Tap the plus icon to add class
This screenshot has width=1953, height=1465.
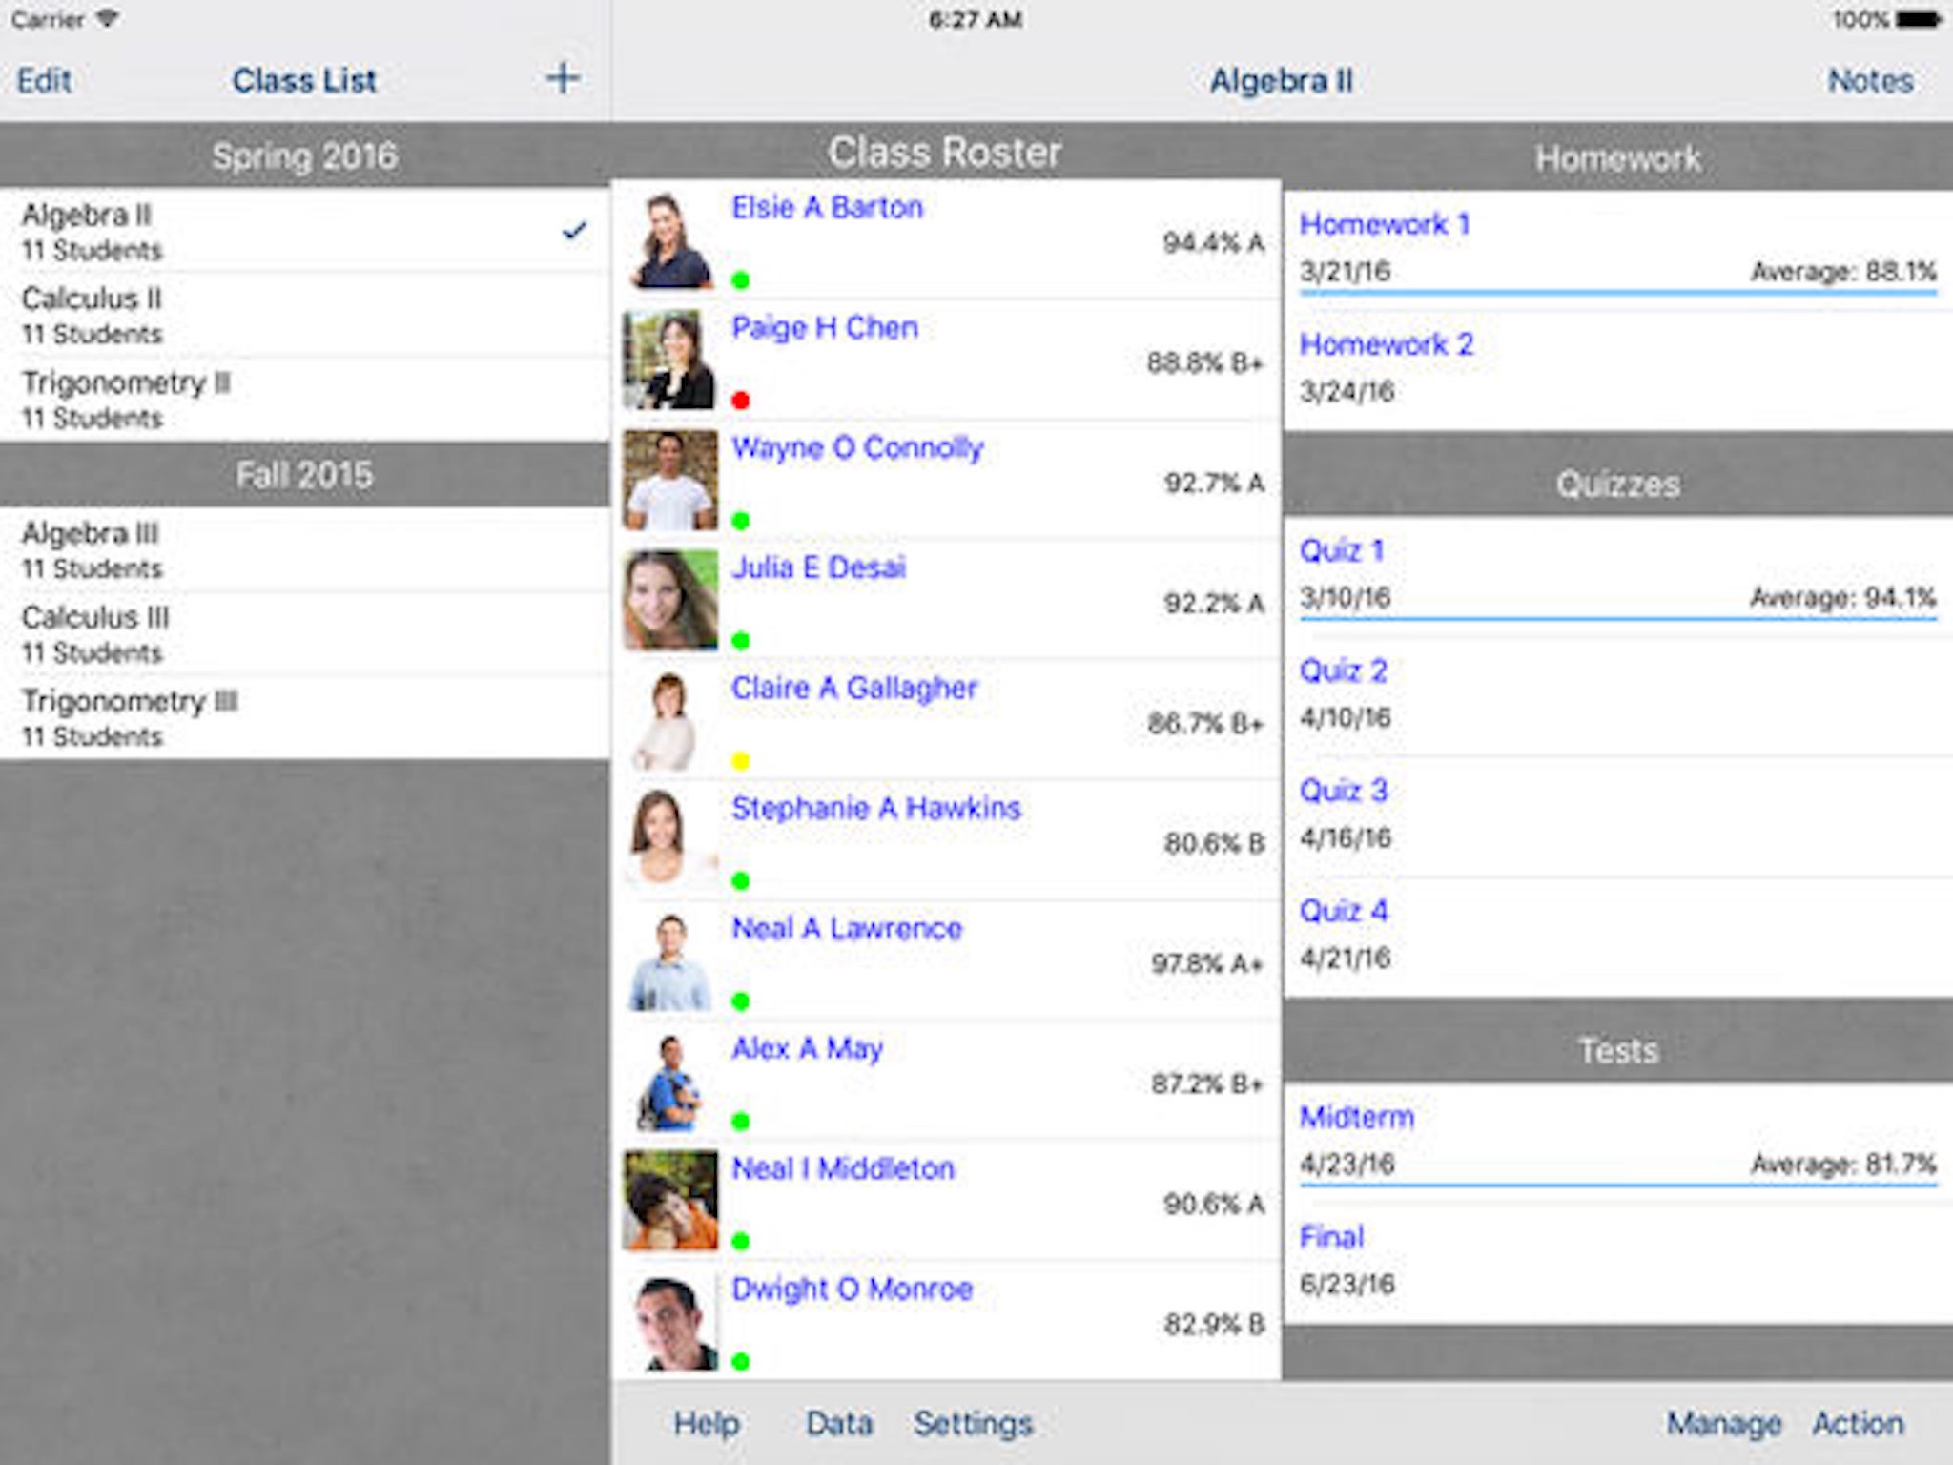(563, 78)
